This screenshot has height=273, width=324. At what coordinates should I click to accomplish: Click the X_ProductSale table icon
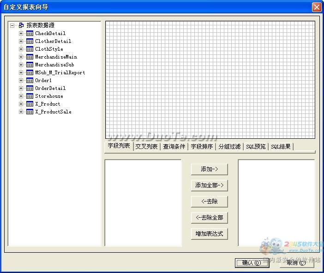click(30, 112)
